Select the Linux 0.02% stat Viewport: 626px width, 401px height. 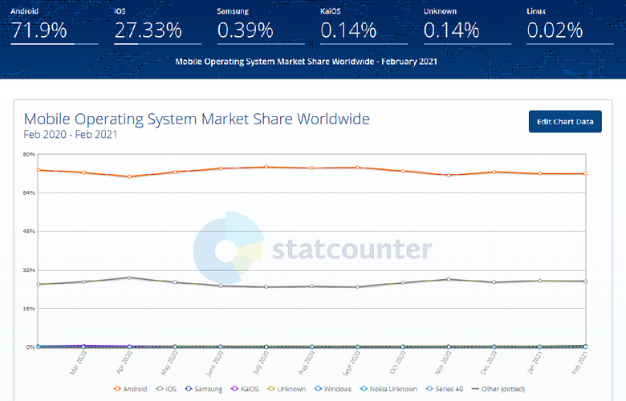pos(570,26)
